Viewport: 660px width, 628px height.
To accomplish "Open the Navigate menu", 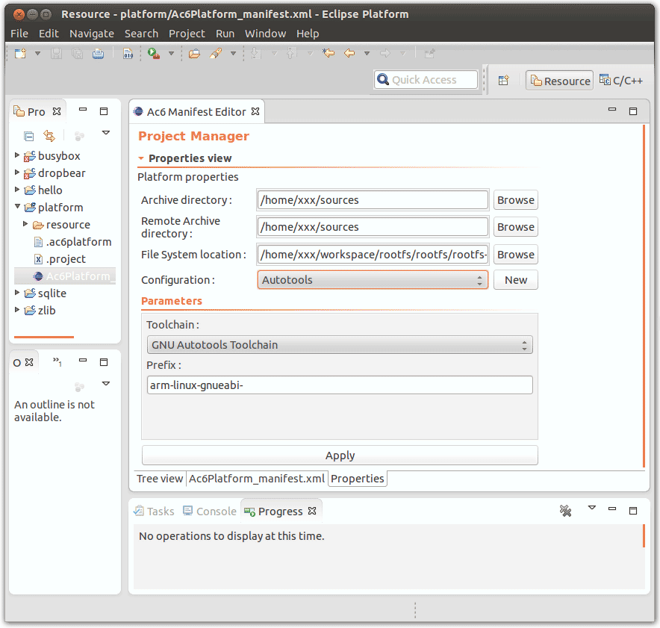I will tap(92, 34).
